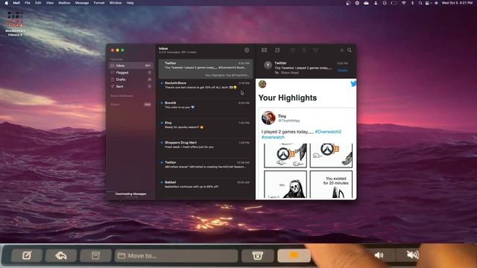Open the top Twitter message in list
Image resolution: width=477 pixels, height=268 pixels.
tap(206, 68)
